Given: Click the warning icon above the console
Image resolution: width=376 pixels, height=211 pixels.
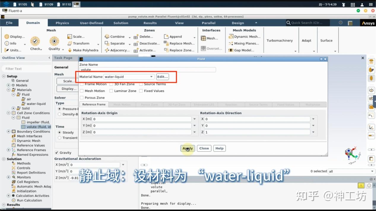Looking at the screenshot, I should click(361, 186).
